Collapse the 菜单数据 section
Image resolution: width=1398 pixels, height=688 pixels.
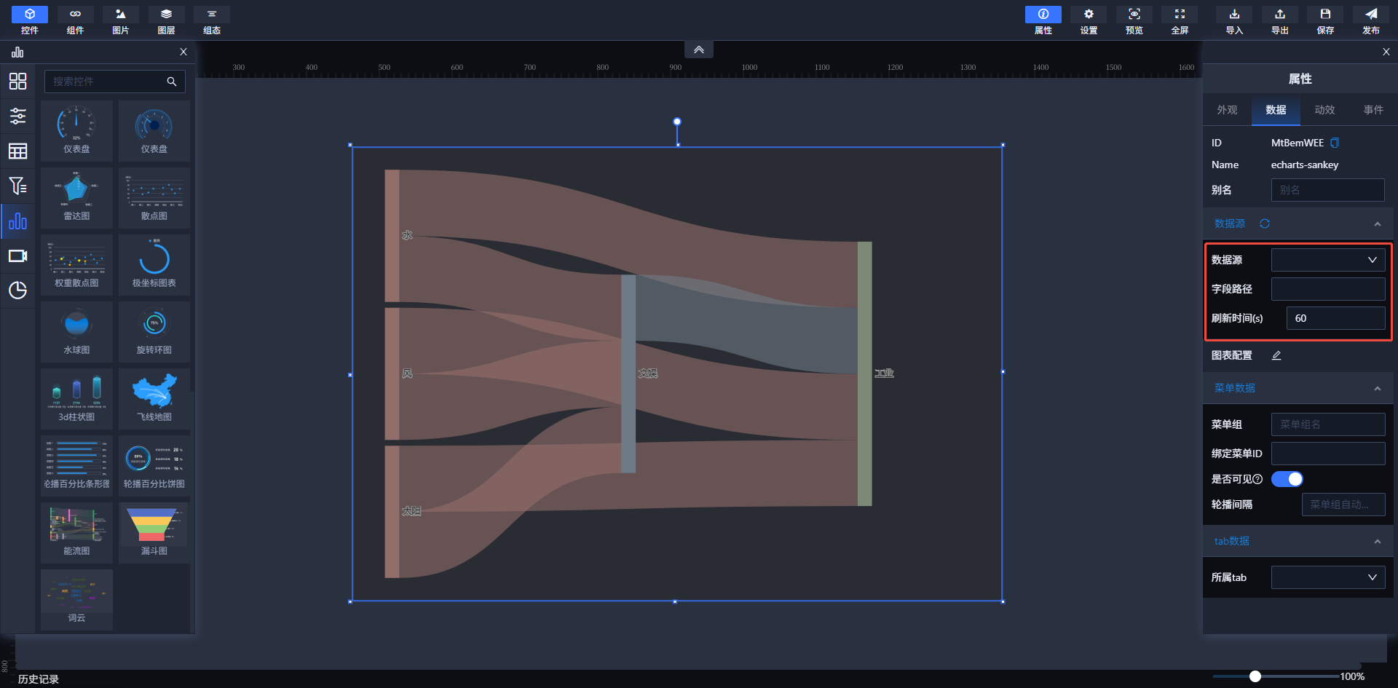[x=1377, y=389]
